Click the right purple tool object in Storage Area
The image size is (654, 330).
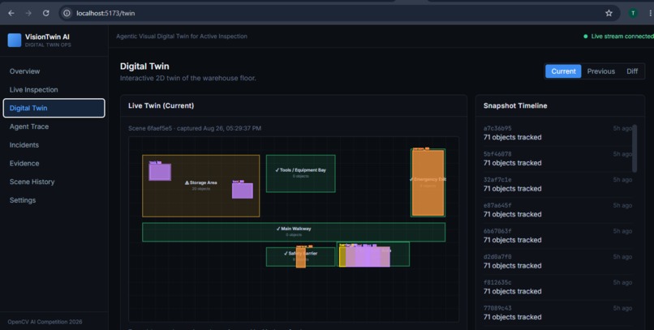point(243,191)
